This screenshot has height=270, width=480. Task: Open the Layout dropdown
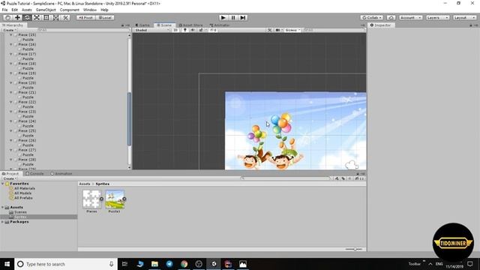click(x=464, y=17)
